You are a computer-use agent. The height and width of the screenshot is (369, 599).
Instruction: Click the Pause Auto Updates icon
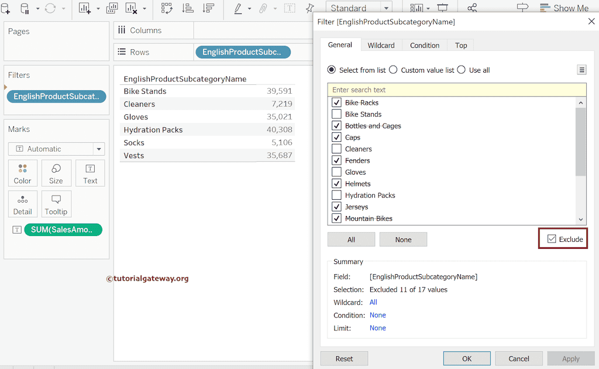tap(25, 8)
